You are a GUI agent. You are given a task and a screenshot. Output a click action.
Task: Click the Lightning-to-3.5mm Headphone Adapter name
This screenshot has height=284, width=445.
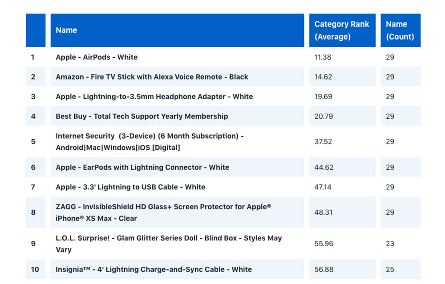tap(154, 96)
